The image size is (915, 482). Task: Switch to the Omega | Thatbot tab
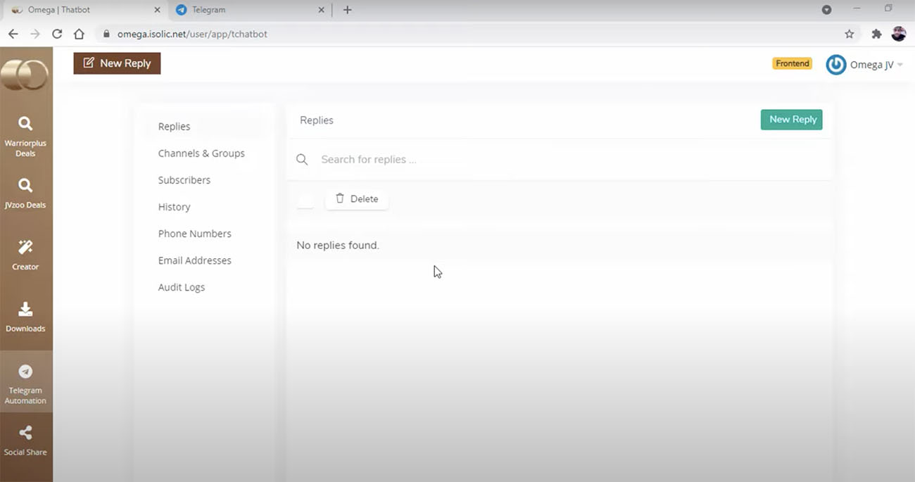[x=86, y=10]
